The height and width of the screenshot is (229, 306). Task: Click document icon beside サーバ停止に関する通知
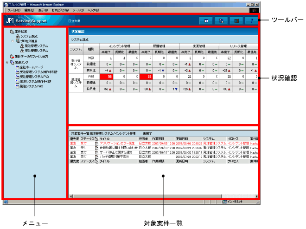(x=96, y=152)
